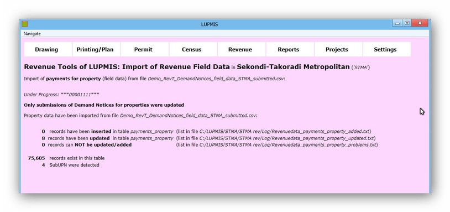Click the LUPMIS application icon in title bar

coord(25,24)
